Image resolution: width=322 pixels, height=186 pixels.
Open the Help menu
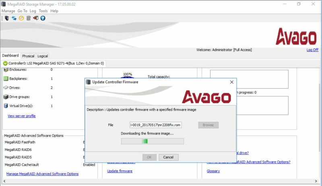54,11
